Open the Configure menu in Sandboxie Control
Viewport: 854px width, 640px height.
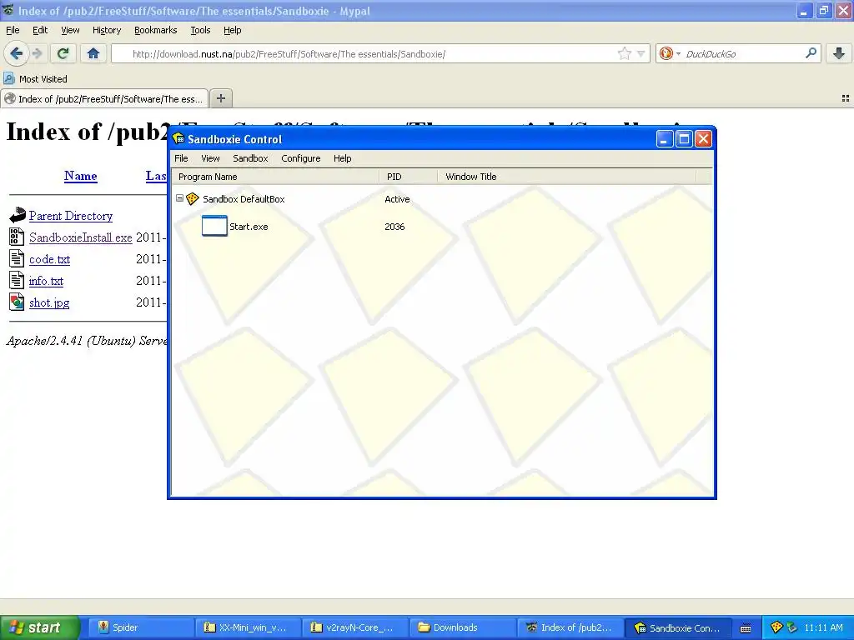(x=300, y=158)
